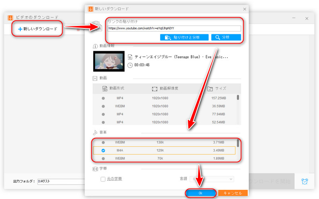Click the video list vertical scrollbar
The image size is (319, 199).
tap(238, 97)
